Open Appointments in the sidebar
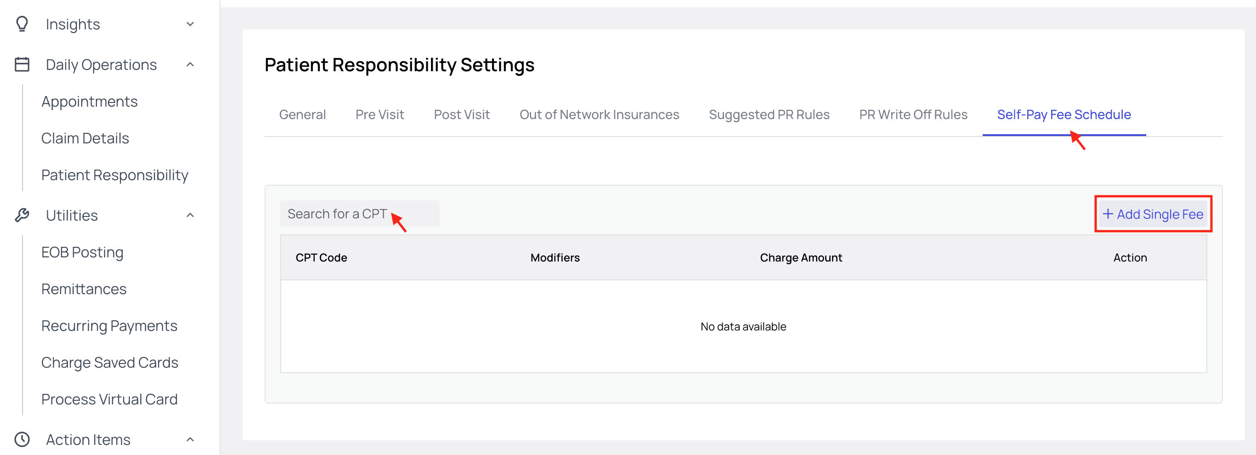Viewport: 1256px width, 455px height. 89,102
